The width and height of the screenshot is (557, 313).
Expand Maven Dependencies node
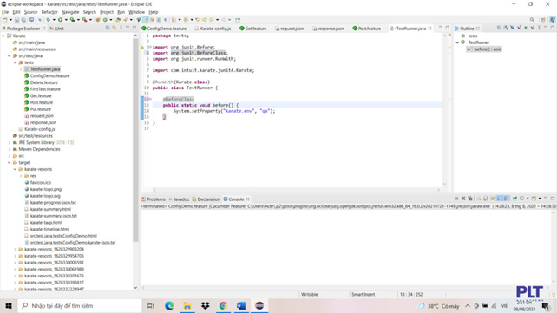(x=10, y=149)
